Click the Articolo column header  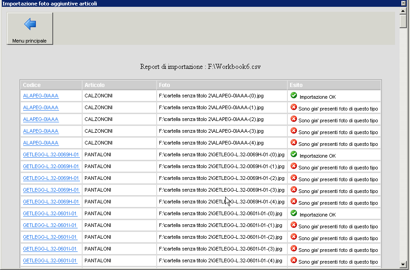click(x=119, y=85)
